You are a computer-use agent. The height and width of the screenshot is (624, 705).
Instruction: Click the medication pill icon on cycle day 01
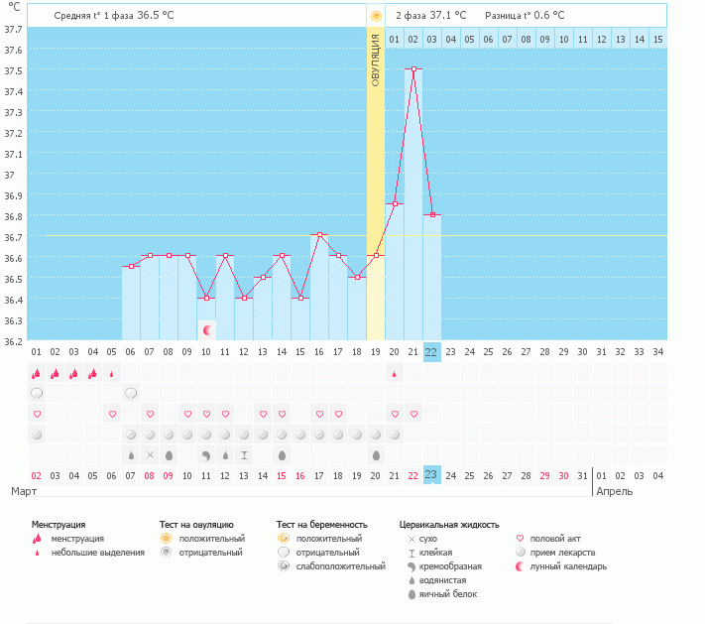coord(37,434)
